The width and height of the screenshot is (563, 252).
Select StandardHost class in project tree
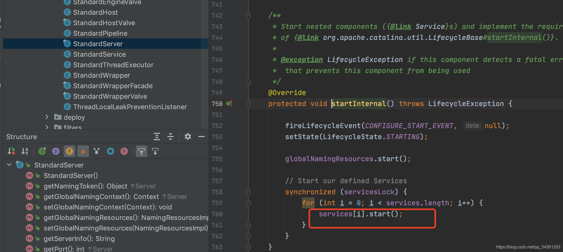95,12
